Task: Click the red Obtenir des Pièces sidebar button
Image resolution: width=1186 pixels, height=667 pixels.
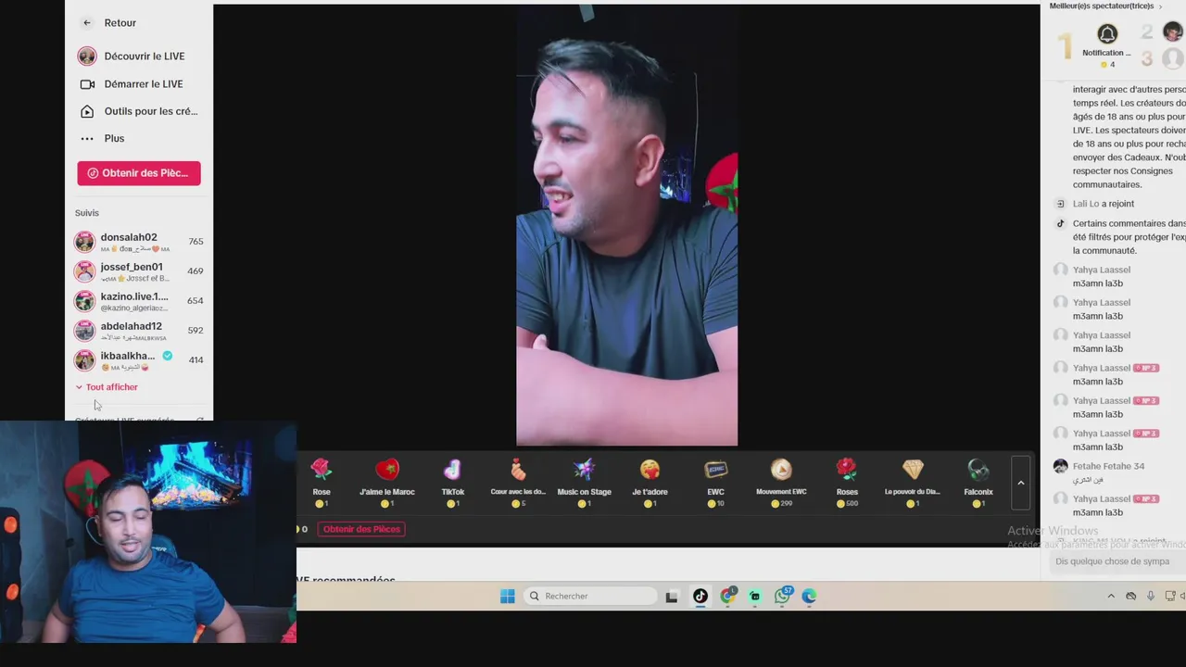Action: coord(139,173)
